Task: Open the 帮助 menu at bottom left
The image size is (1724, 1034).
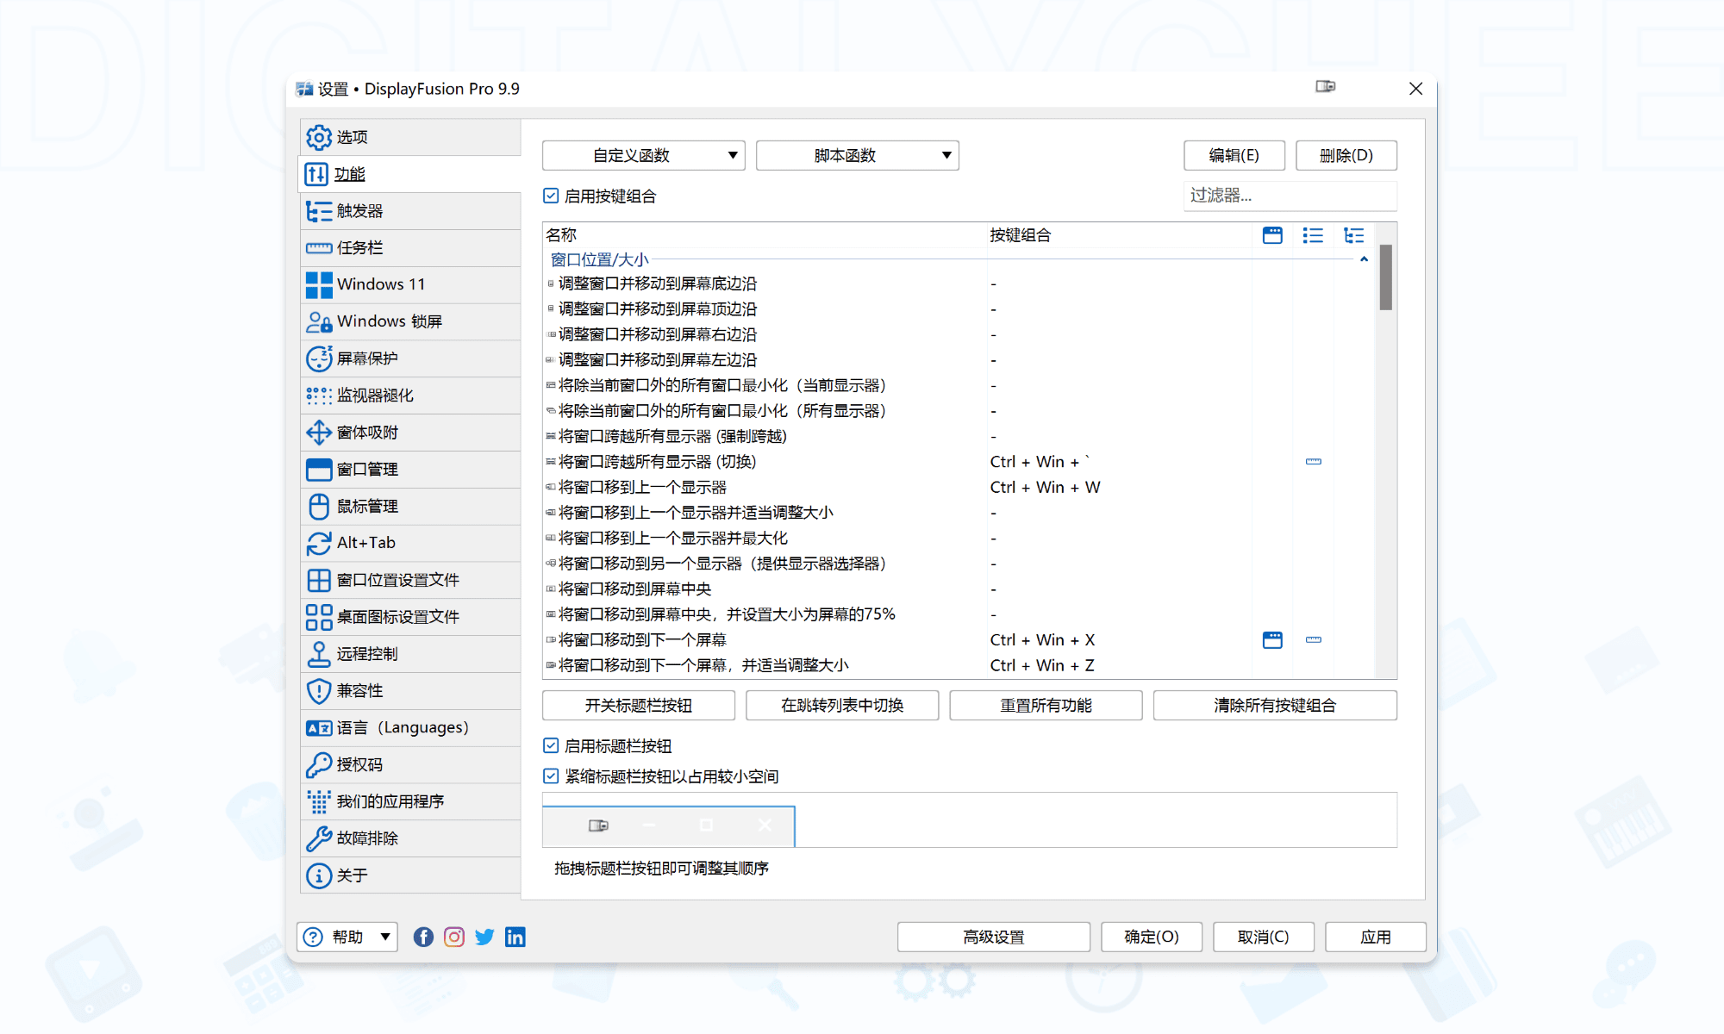Action: (x=347, y=937)
